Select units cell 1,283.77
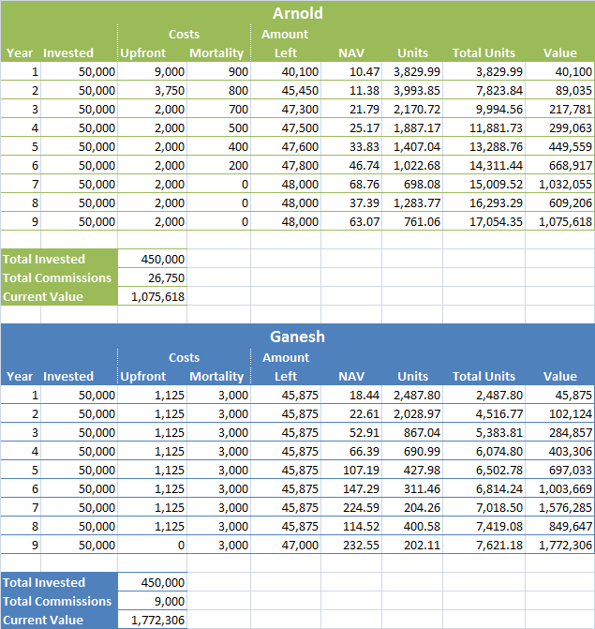The width and height of the screenshot is (595, 629). point(417,203)
